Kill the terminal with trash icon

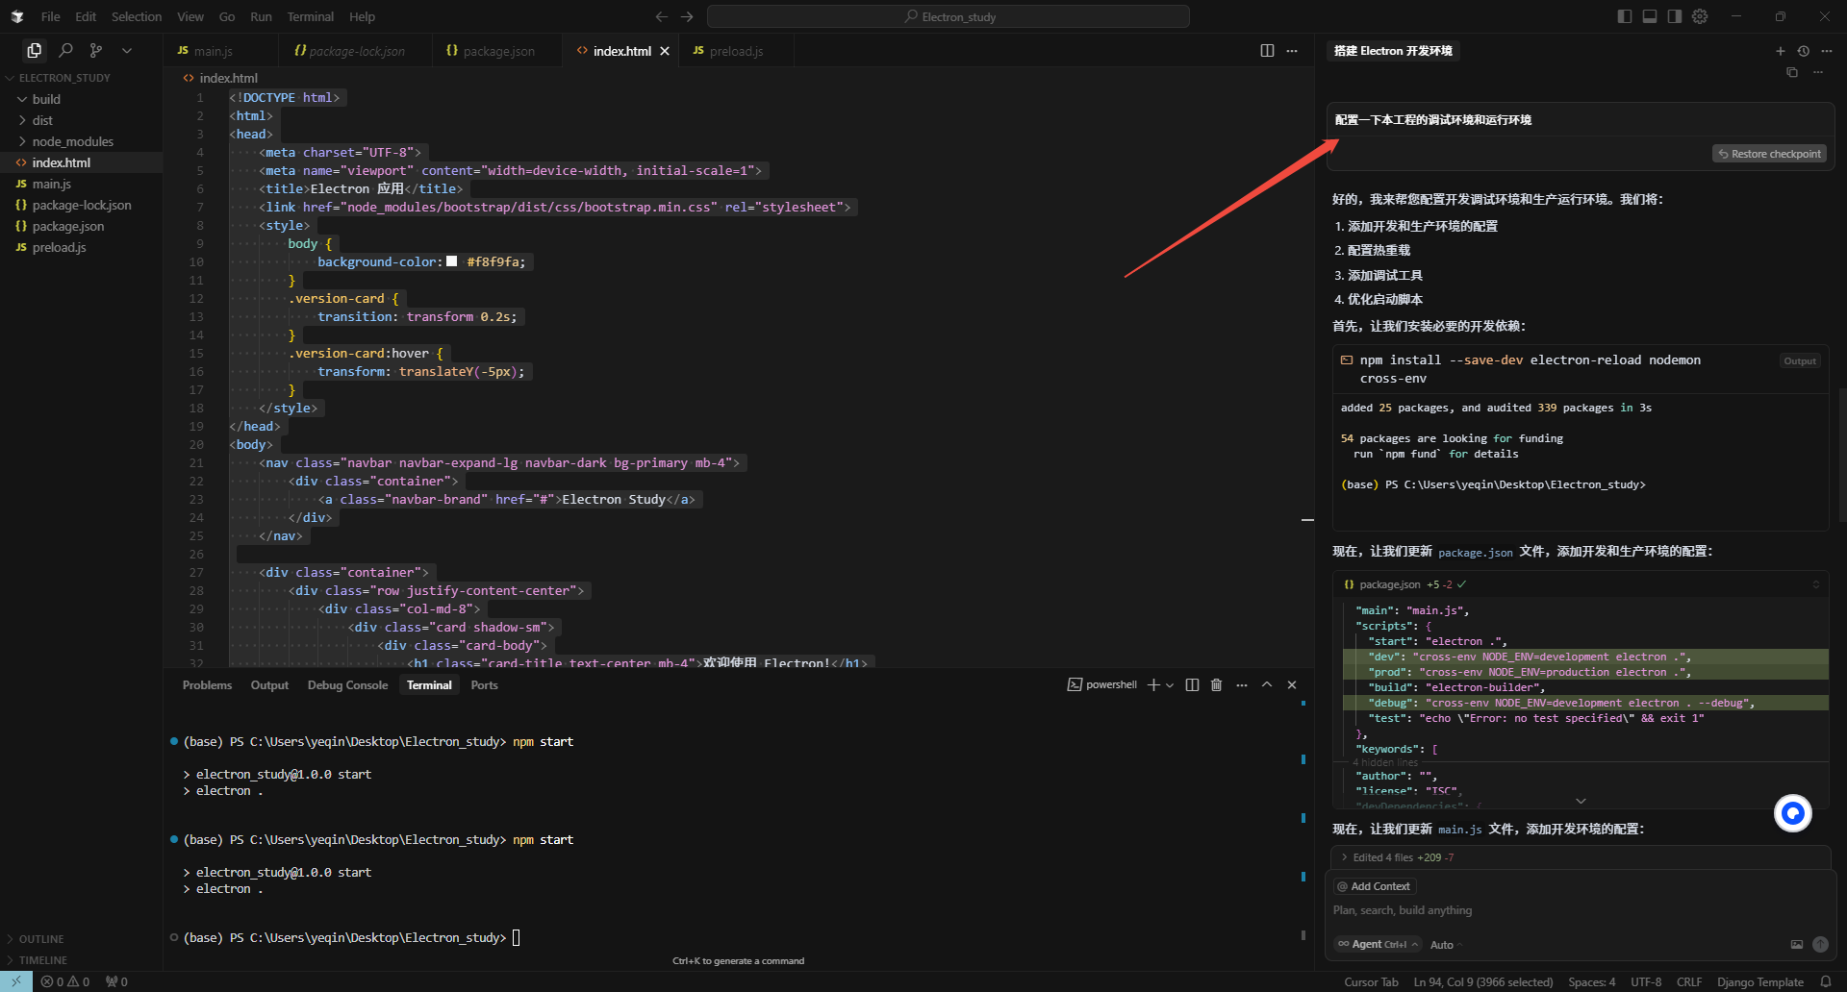(1216, 685)
